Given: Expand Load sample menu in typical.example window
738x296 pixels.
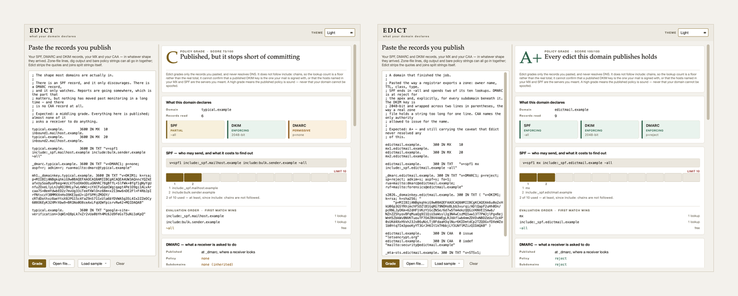Looking at the screenshot, I should point(94,264).
